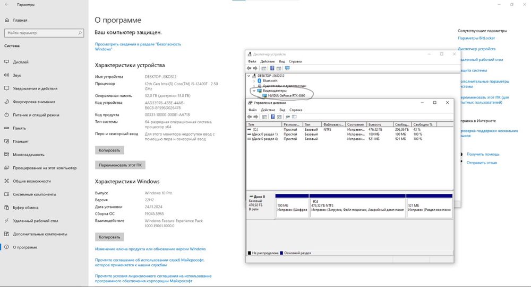Open Уведомления и действия icon
Image resolution: width=531 pixels, height=287 pixels.
(6, 88)
